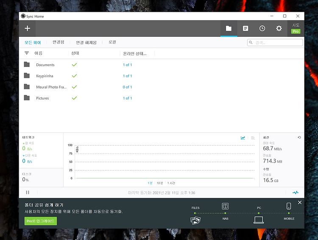The height and width of the screenshot is (240, 318).
Task: Switch to the 연결 해제됨 tab
Action: [86, 42]
